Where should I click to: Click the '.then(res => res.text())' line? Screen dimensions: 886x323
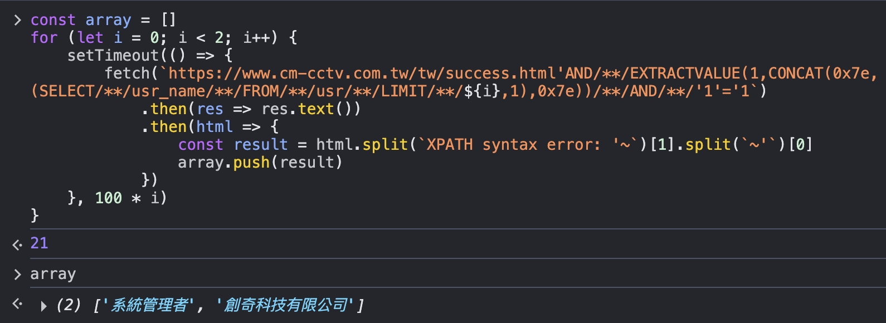tap(251, 109)
